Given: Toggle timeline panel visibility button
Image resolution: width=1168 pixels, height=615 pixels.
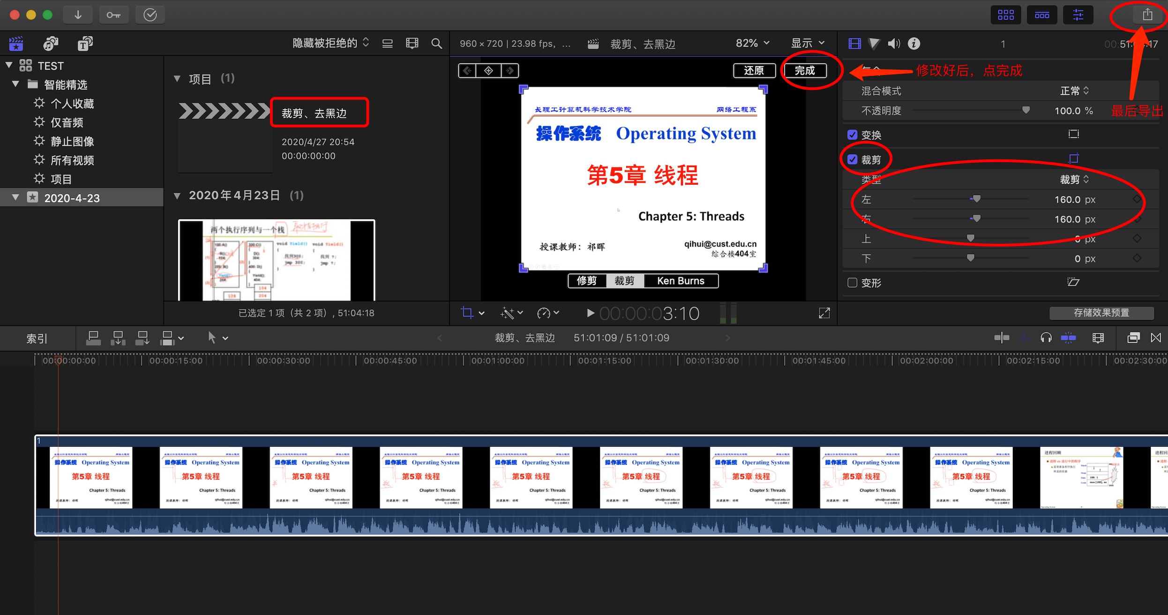Looking at the screenshot, I should [1042, 15].
